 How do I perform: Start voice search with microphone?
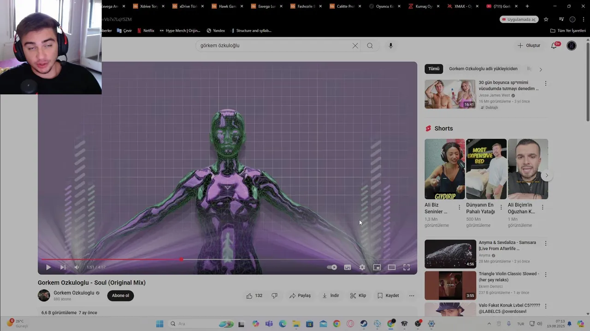[391, 46]
